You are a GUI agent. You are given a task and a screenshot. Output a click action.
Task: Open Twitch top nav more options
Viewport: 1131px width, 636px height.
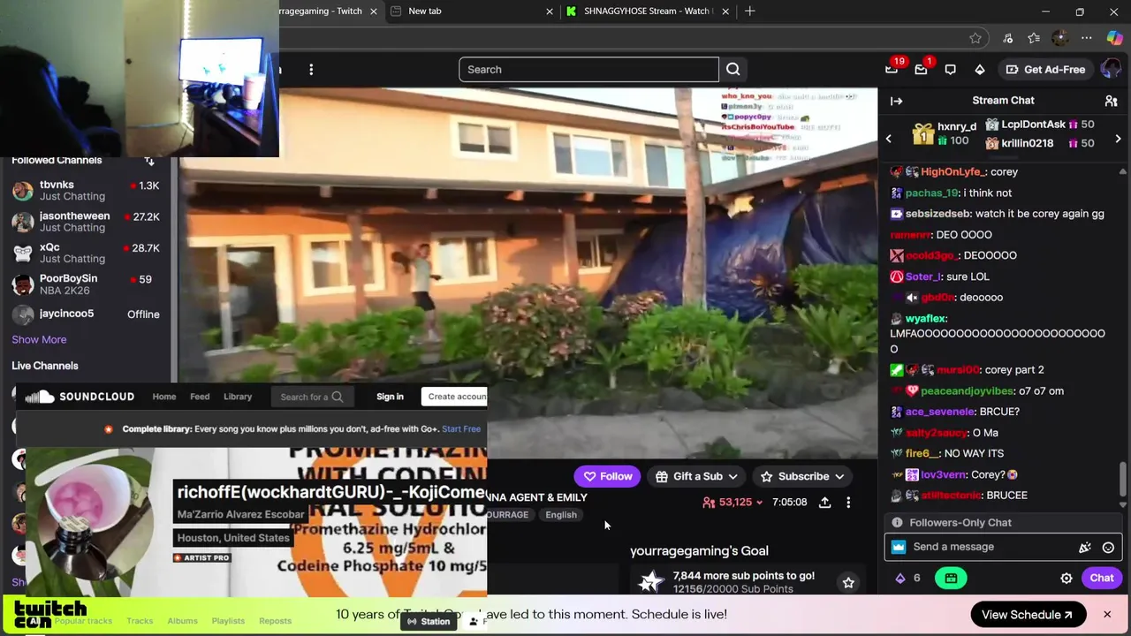pos(311,69)
